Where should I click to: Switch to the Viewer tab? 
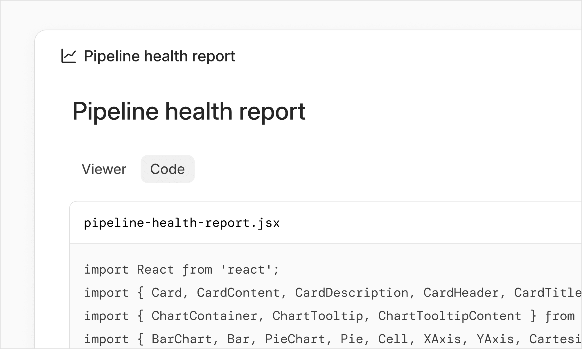coord(104,169)
